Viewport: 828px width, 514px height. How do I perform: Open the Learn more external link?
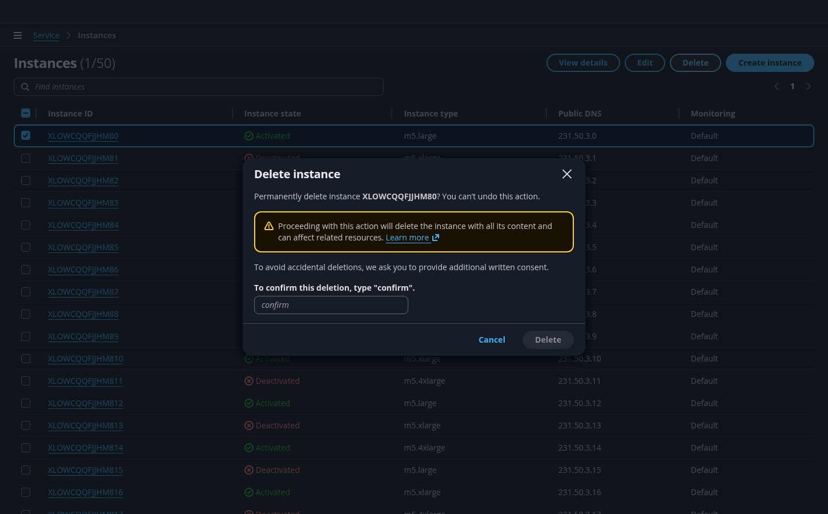(x=412, y=238)
